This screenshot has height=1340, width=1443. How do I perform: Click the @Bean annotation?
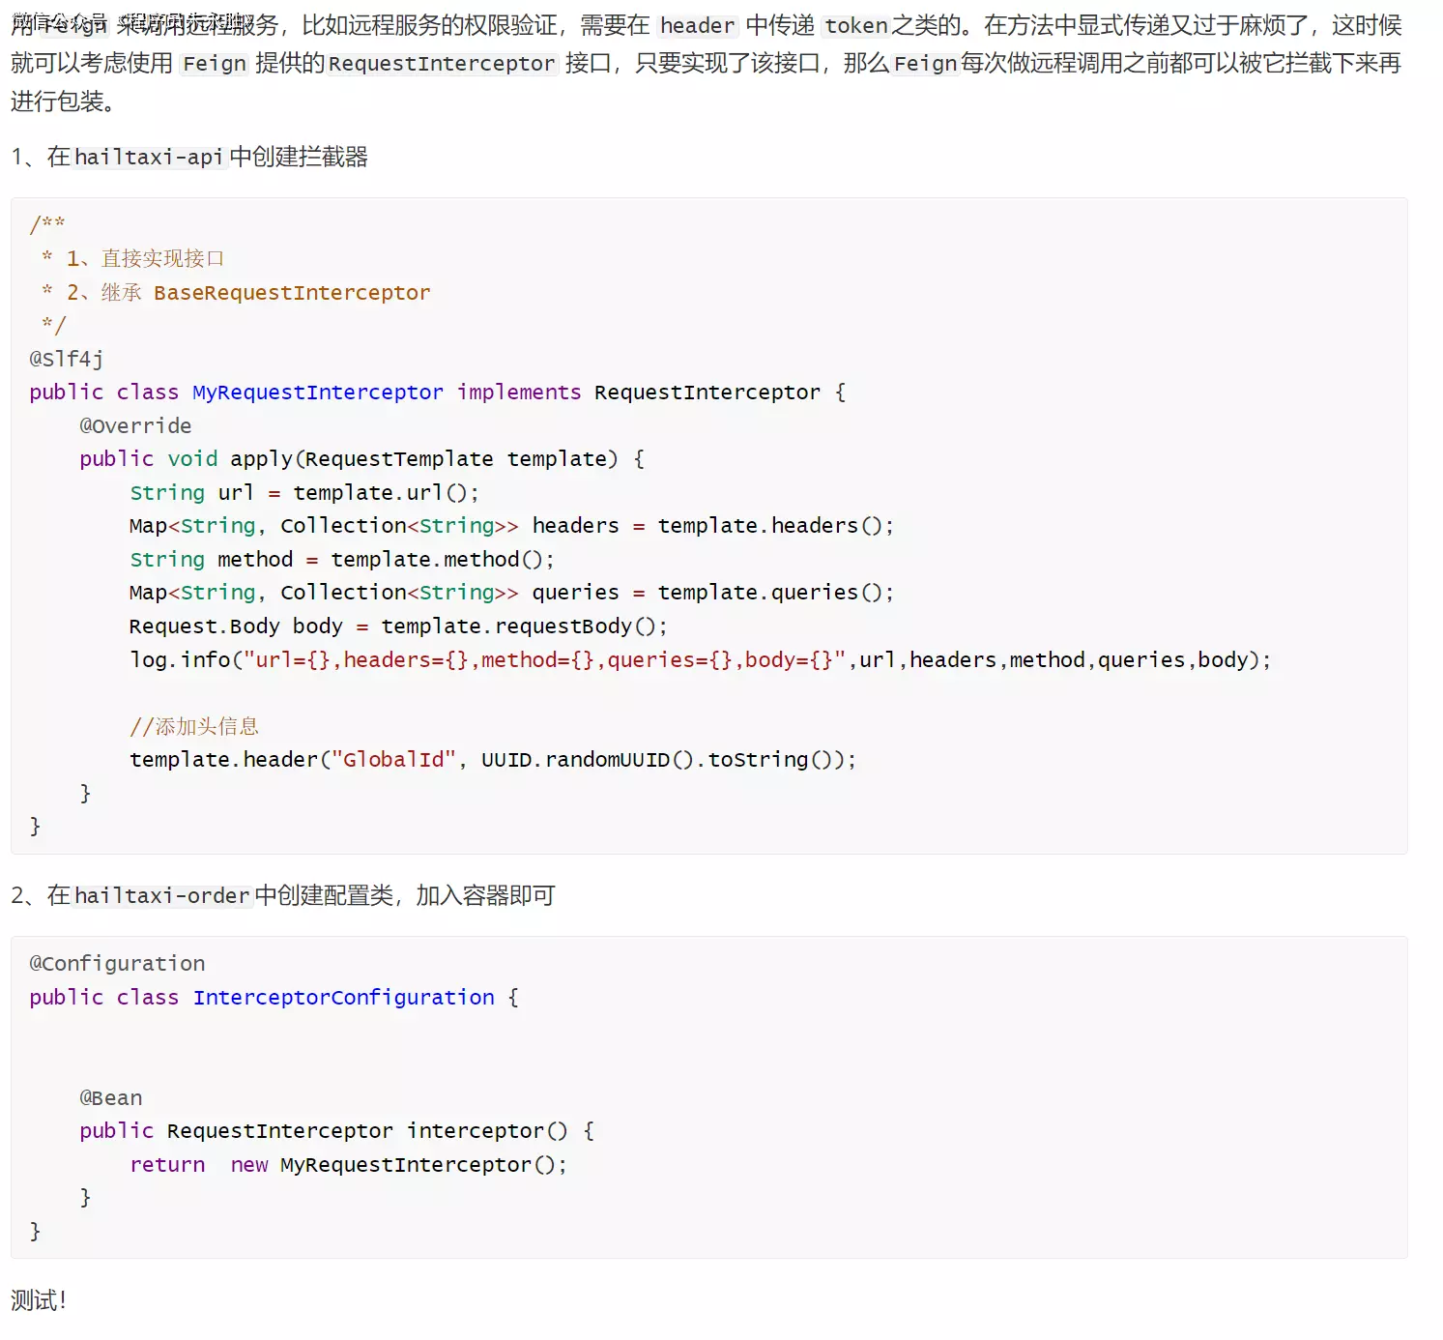coord(111,1098)
